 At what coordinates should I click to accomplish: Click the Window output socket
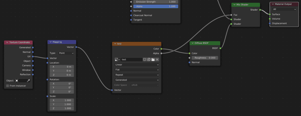point(33,70)
